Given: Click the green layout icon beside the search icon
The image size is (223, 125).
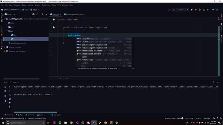Looking at the screenshot, I should click(217, 10).
